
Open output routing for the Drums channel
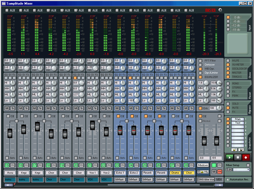click(x=175, y=179)
